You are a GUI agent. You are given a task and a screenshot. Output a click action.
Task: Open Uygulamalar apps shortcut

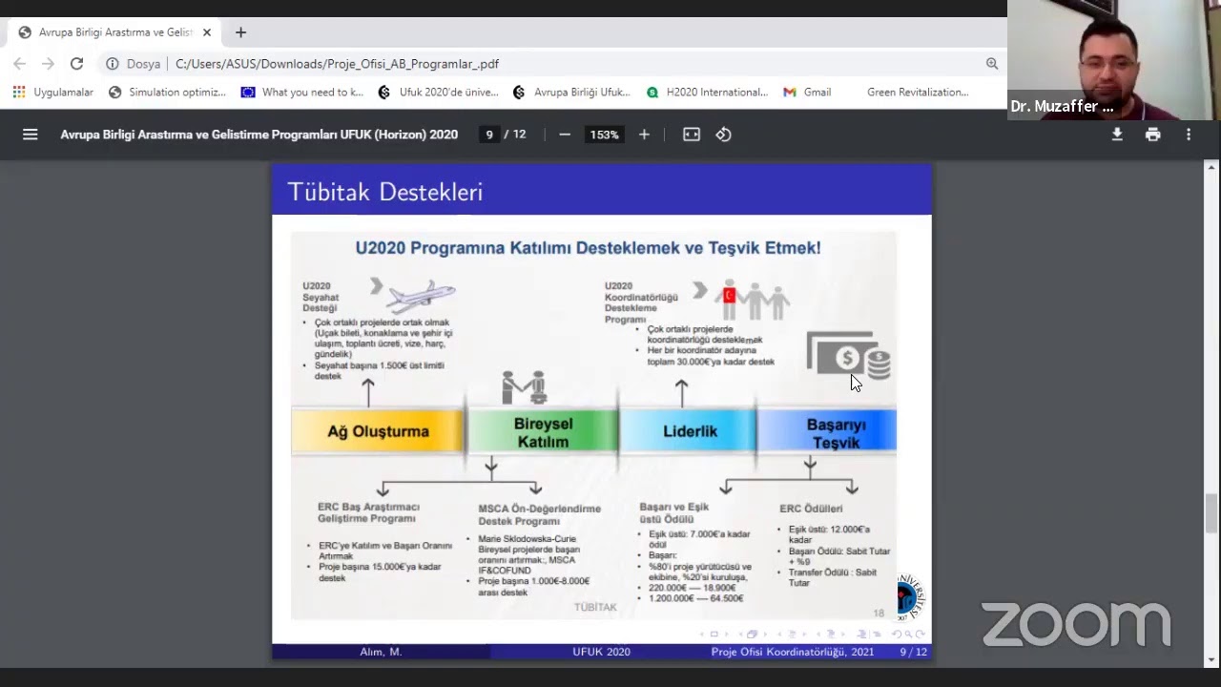pyautogui.click(x=53, y=93)
